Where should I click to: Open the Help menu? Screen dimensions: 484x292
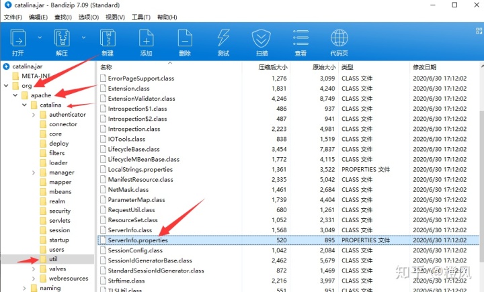(x=167, y=17)
